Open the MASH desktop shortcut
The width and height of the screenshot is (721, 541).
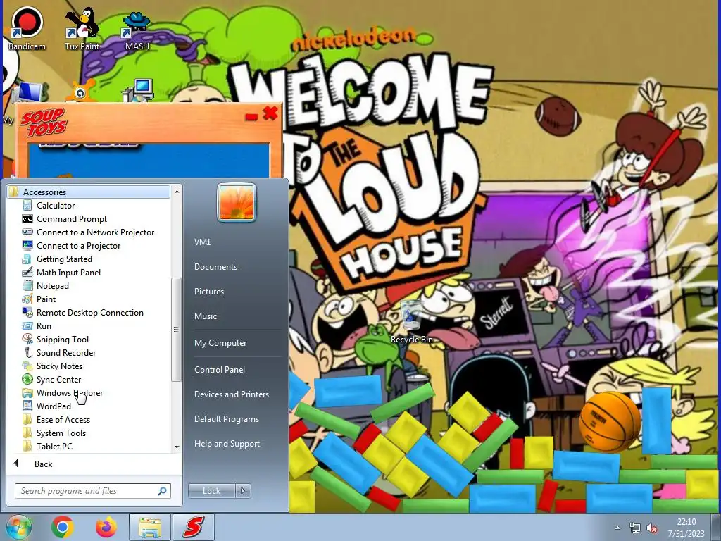coord(137,30)
